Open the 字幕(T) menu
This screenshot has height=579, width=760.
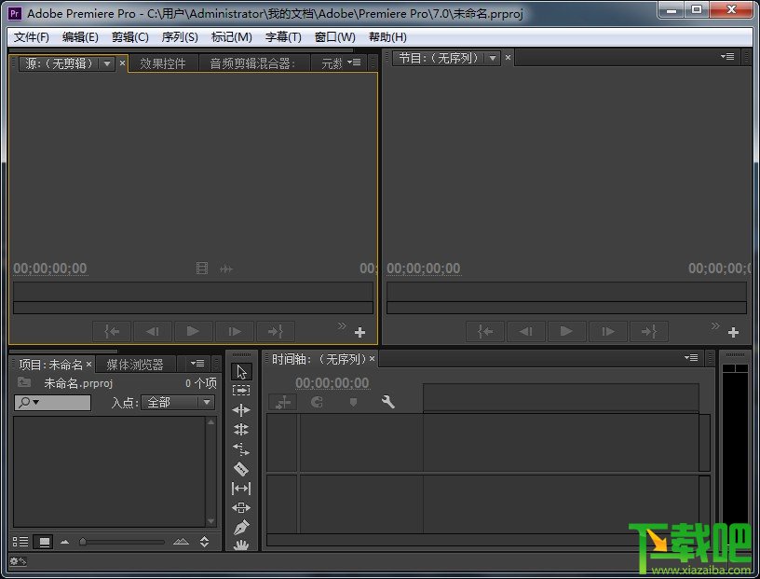click(x=283, y=37)
